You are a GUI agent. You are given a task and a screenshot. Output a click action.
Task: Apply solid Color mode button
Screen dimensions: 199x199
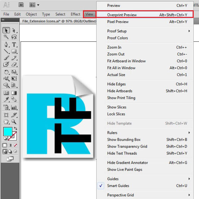click(x=5, y=145)
